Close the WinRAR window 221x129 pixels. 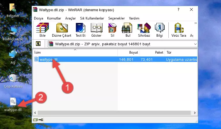[x=191, y=9]
